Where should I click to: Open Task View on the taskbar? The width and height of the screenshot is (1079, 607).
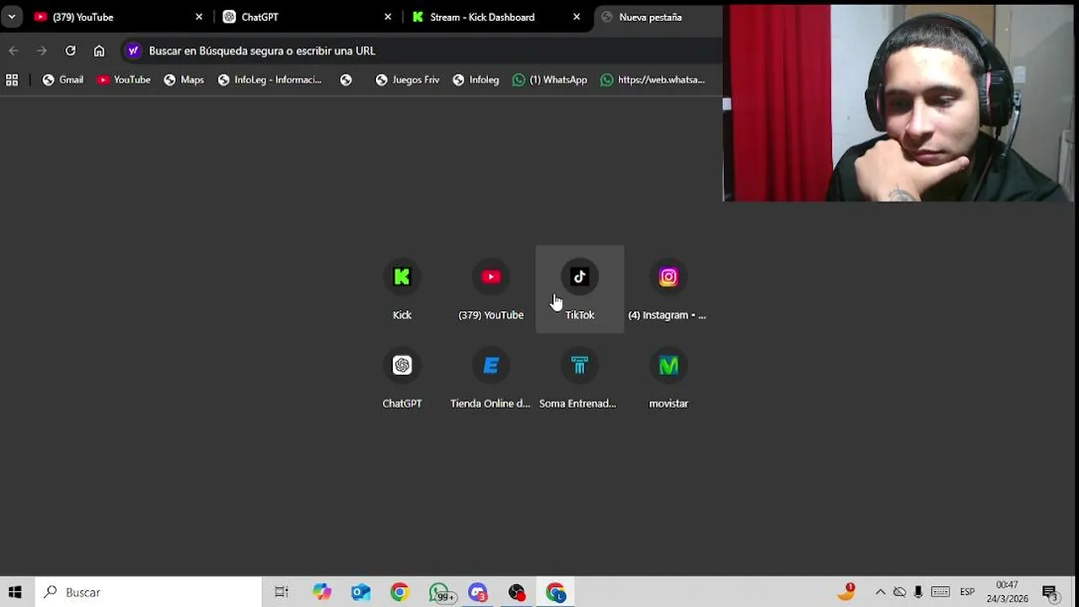pyautogui.click(x=282, y=593)
